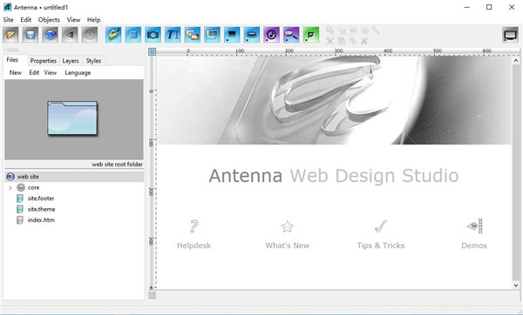523x315 pixels.
Task: Click the open folder toolbar icon
Action: (10, 35)
